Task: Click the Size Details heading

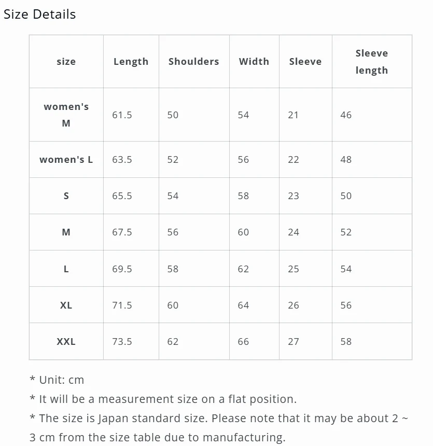Action: coord(39,14)
